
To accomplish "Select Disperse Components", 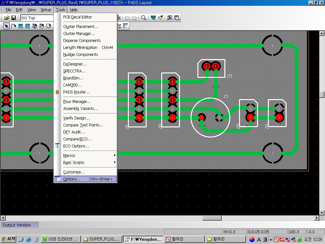I will pos(86,40).
